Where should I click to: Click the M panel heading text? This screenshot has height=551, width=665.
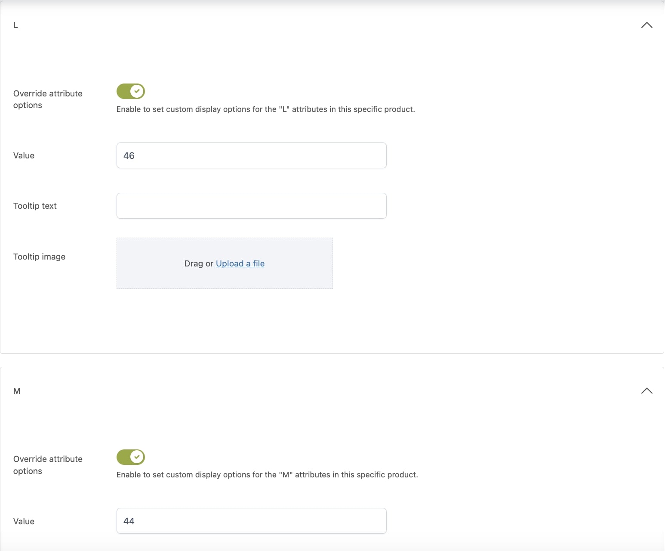pos(17,391)
